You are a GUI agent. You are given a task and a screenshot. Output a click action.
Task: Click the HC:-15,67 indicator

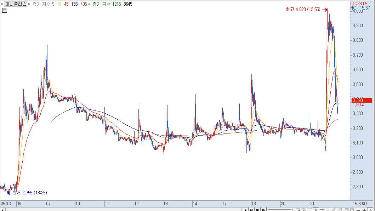360,8
